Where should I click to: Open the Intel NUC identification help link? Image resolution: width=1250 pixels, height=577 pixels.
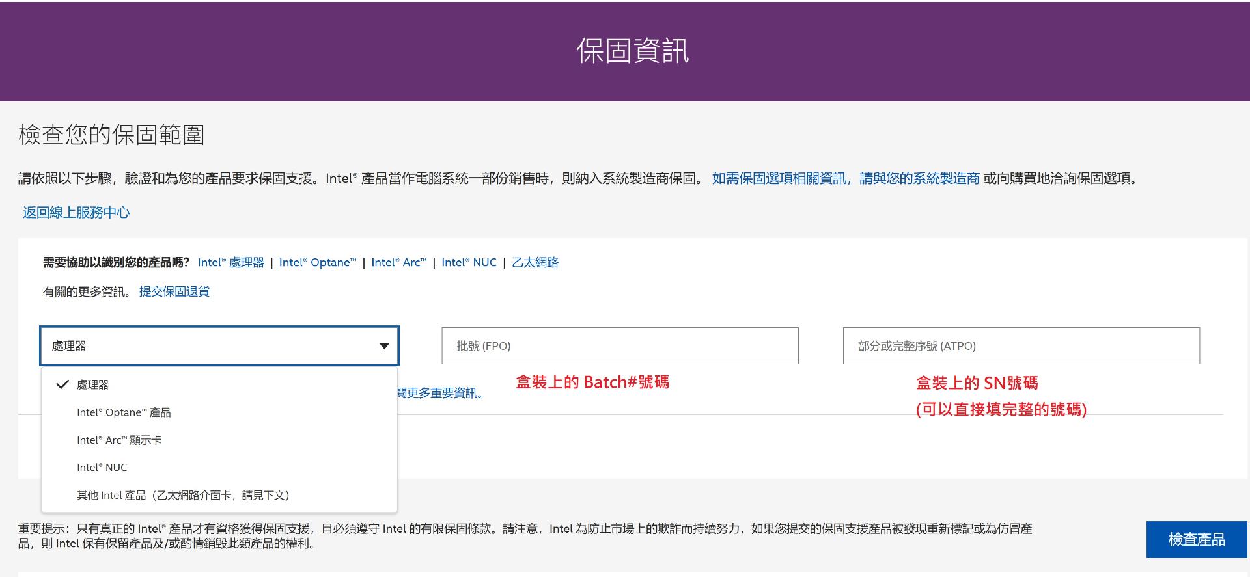pos(469,262)
